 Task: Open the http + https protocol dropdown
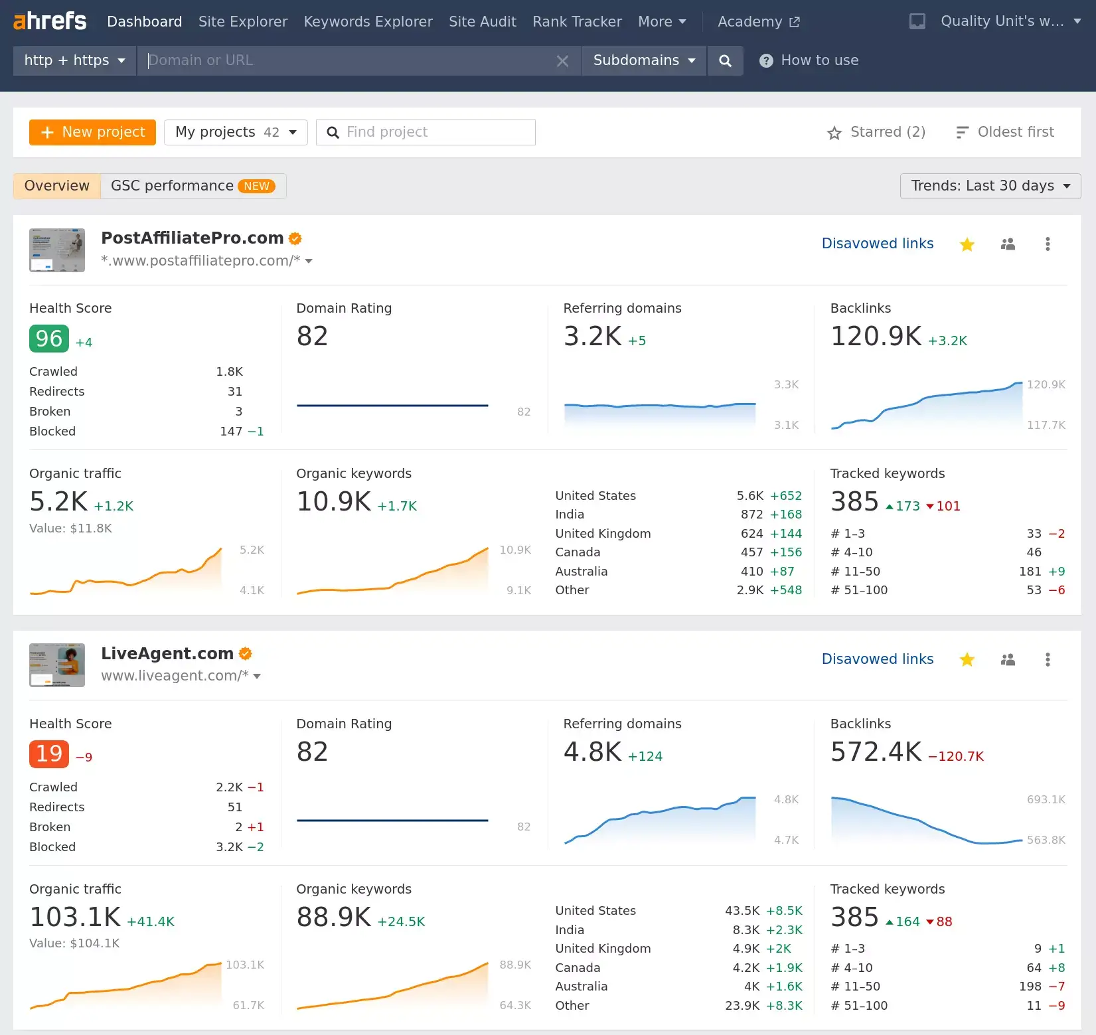click(74, 60)
